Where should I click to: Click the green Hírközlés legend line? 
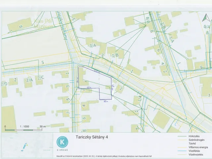182,136
